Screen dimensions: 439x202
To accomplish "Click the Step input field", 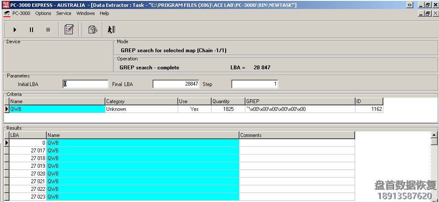I will pos(254,84).
